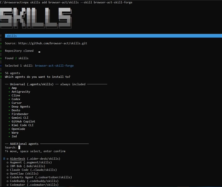Image resolution: width=222 pixels, height=187 pixels.
Task: Click the Cline entry
Action: pos(16,95)
